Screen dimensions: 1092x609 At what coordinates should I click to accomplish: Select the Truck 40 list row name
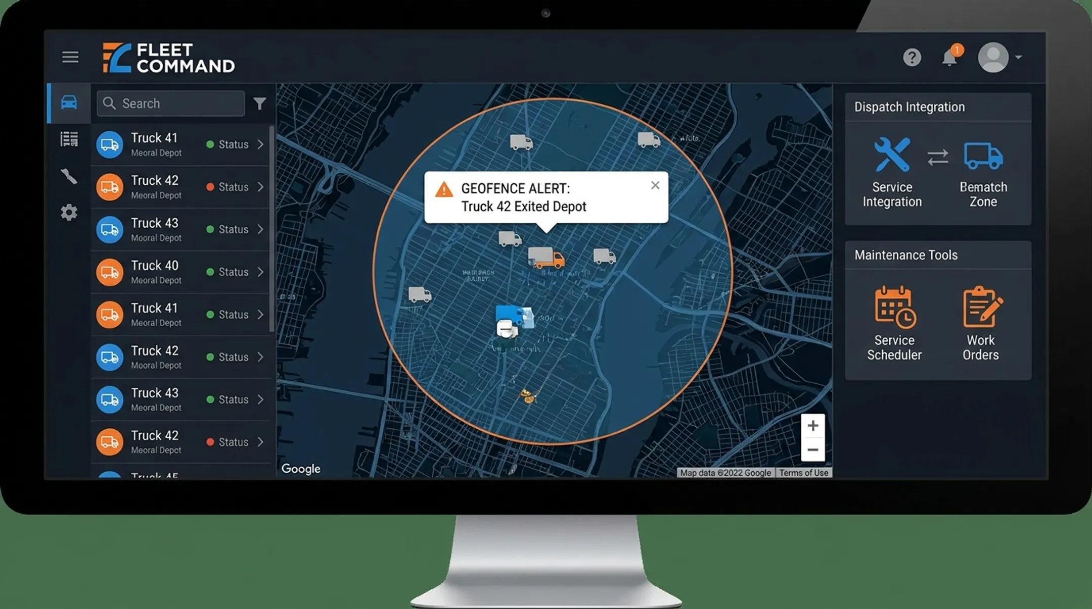tap(155, 266)
